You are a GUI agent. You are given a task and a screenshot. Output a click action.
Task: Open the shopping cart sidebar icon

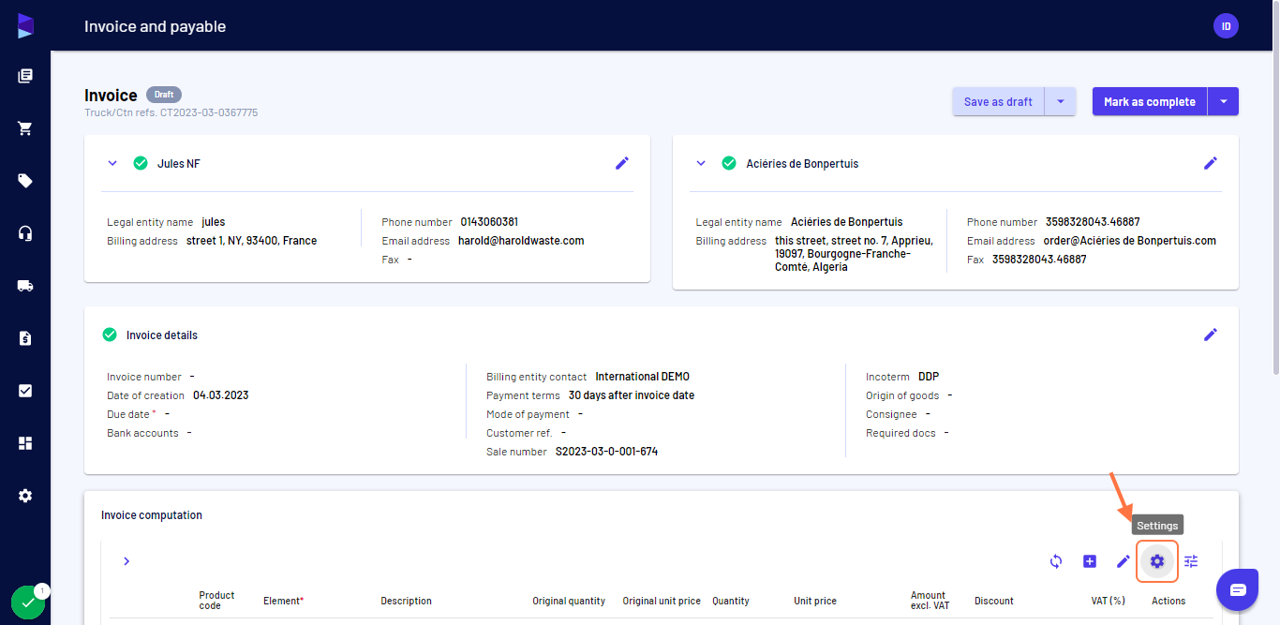25,128
